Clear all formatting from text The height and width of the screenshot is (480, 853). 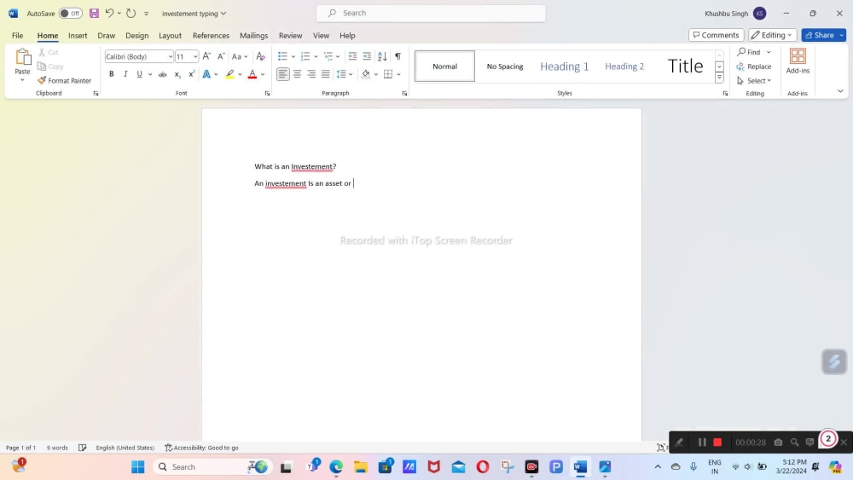pos(260,56)
